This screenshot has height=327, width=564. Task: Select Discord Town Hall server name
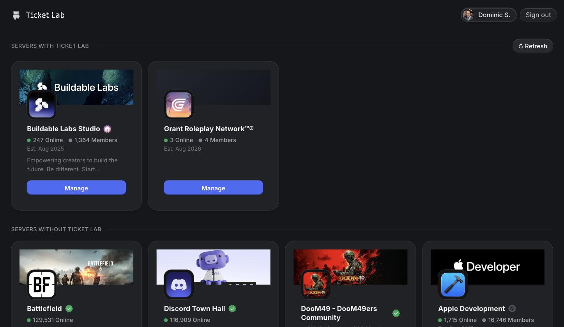tap(194, 309)
